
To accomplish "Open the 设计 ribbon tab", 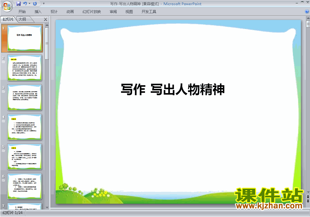I will click(54, 12).
